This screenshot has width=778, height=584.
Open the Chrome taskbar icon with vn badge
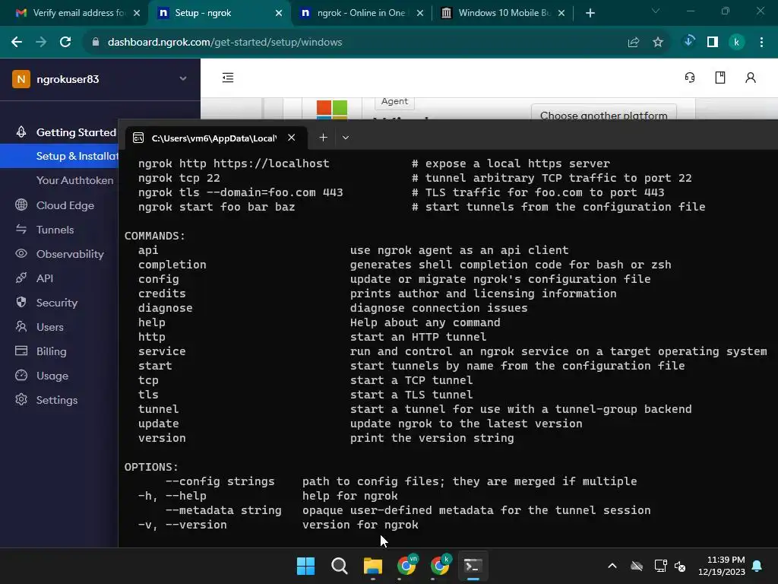(x=407, y=565)
